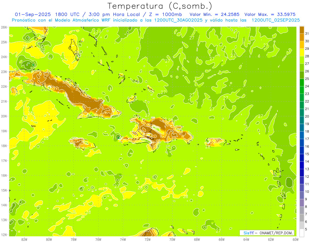Click the legend value '30'
Viewport: 314px width, 243px height.
pos(307,41)
